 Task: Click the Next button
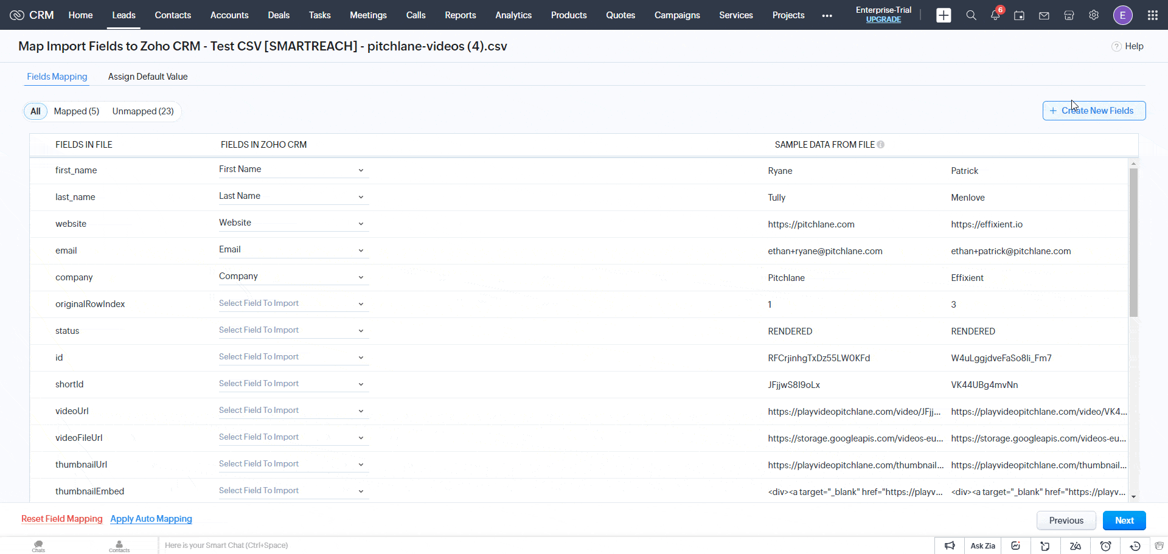click(1124, 521)
